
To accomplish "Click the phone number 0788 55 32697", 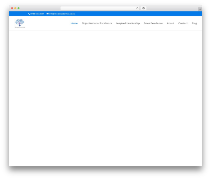I will tap(37, 14).
